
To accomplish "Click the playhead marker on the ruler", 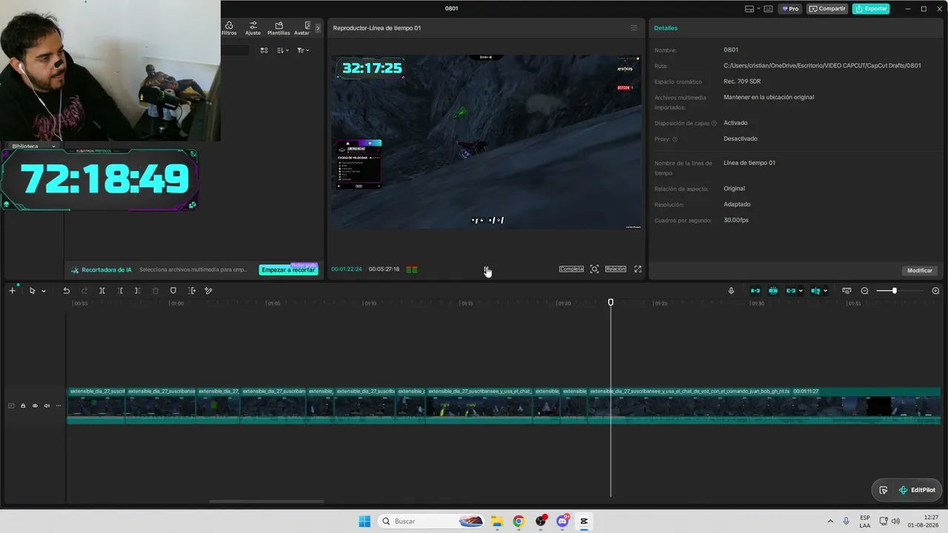I will tap(611, 302).
